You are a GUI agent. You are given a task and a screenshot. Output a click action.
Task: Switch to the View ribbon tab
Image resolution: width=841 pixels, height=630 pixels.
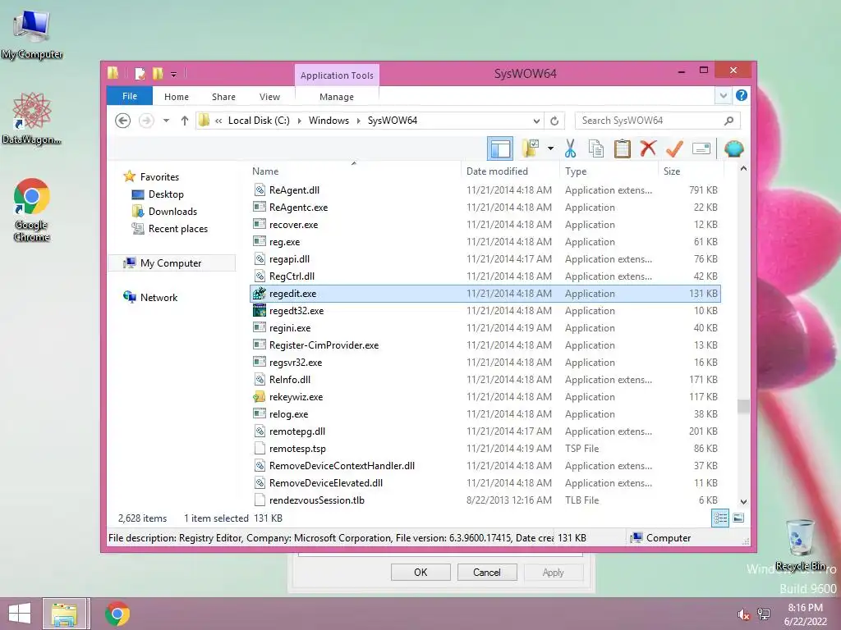click(x=269, y=97)
